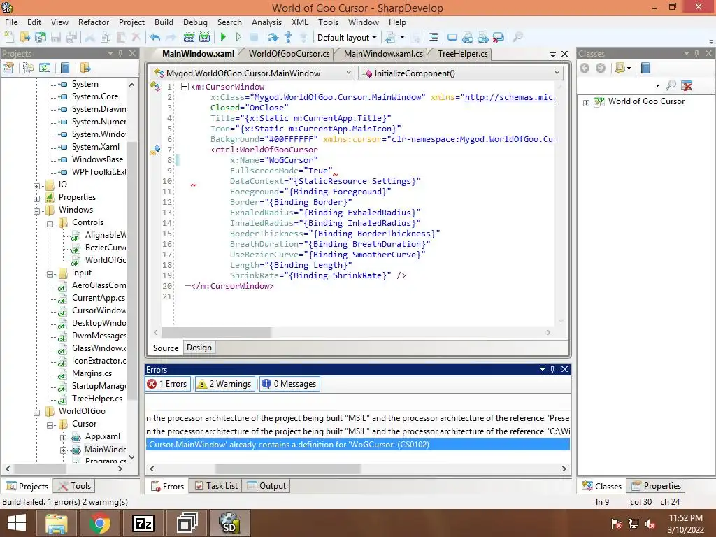
Task: Click the Undo arrow icon
Action: [x=155, y=38]
